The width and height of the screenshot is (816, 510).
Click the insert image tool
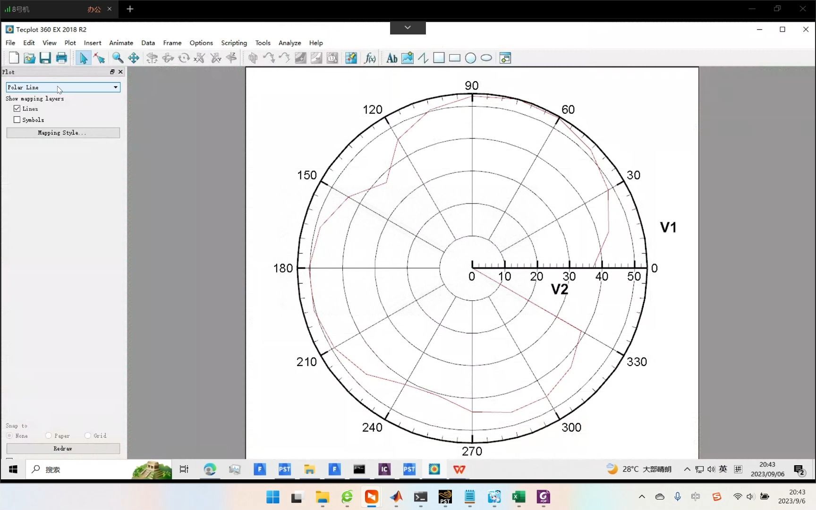(407, 58)
